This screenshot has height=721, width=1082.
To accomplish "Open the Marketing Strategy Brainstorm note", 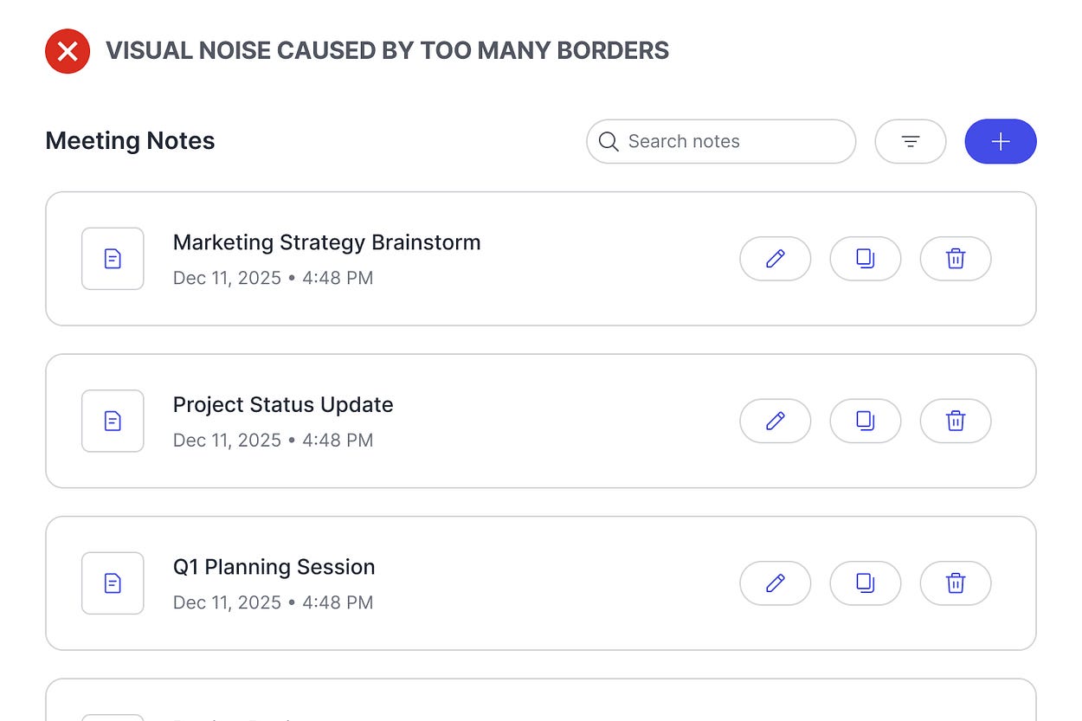I will coord(326,242).
